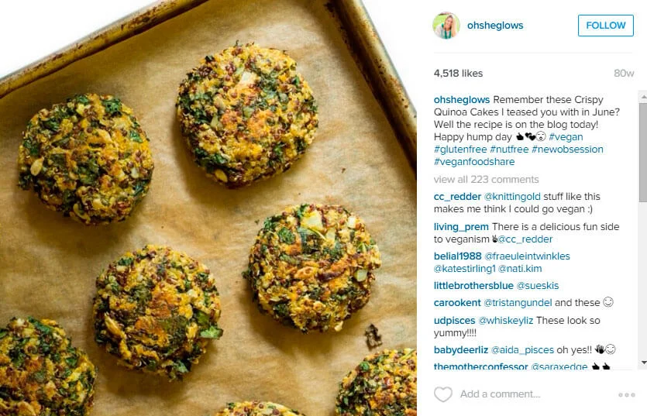647x416 pixels.
Task: Click the heart like icon
Action: tap(442, 394)
